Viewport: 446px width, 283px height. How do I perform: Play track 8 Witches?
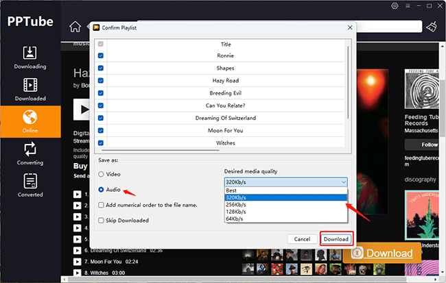click(x=77, y=273)
